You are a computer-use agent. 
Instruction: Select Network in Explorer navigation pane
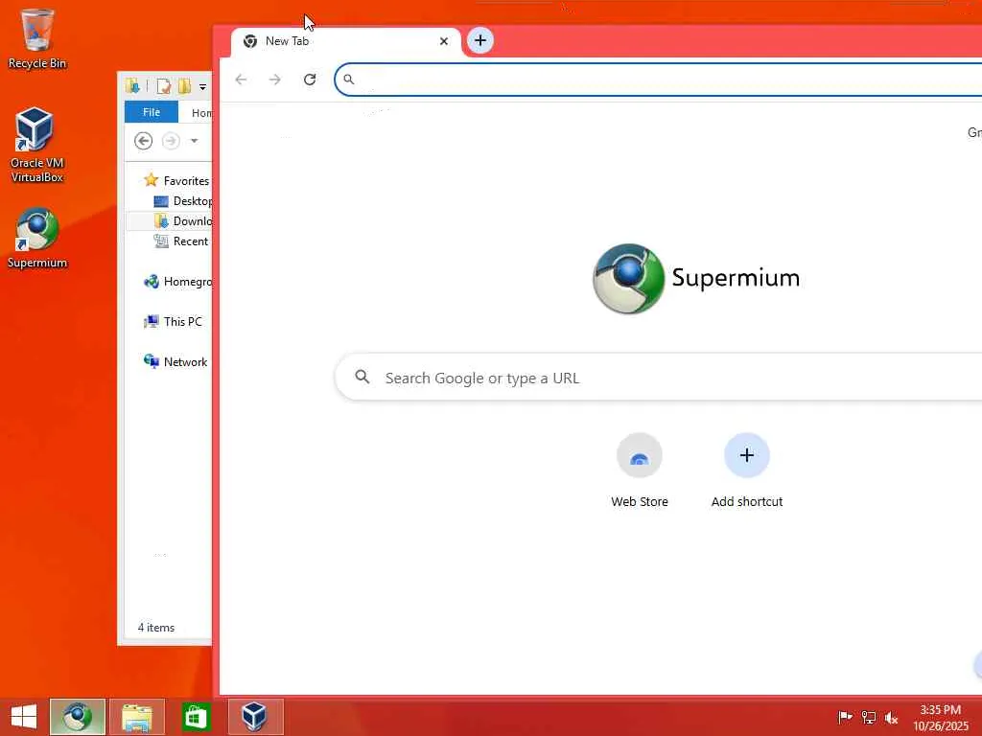coord(175,361)
